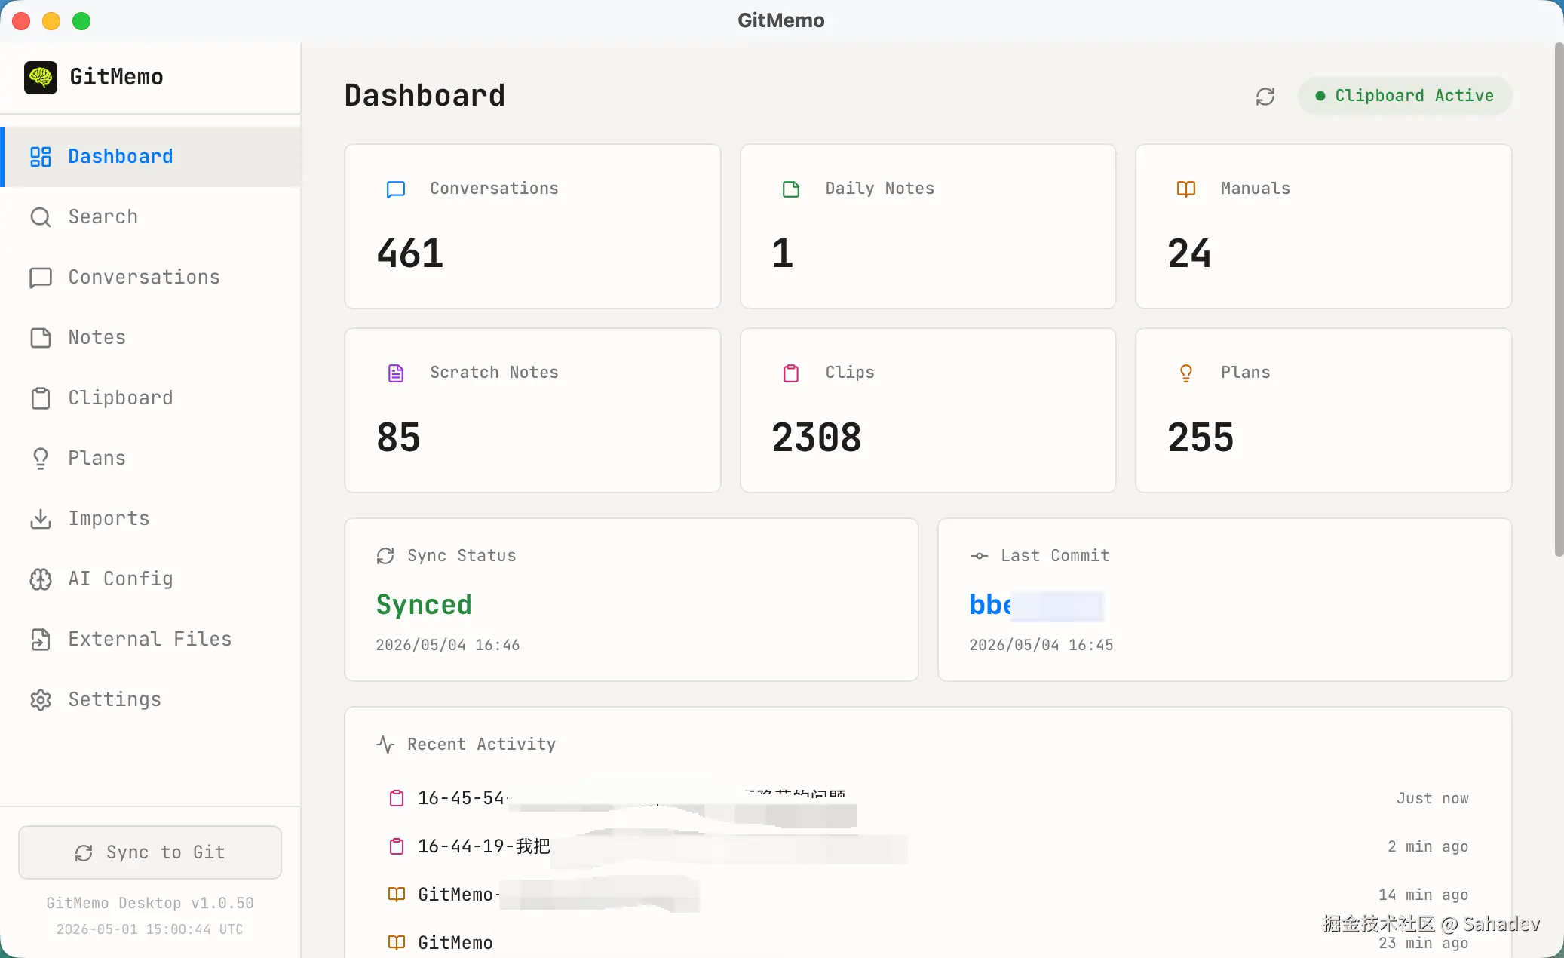Click the clip icon beside 16-44-19 entry

pos(397,846)
